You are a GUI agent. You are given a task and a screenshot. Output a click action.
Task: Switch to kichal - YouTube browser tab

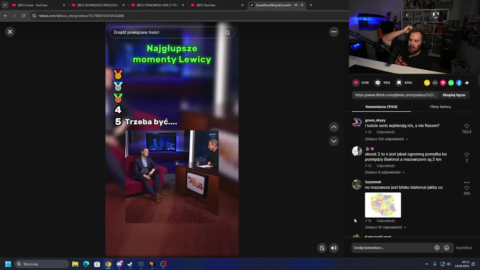(x=38, y=5)
